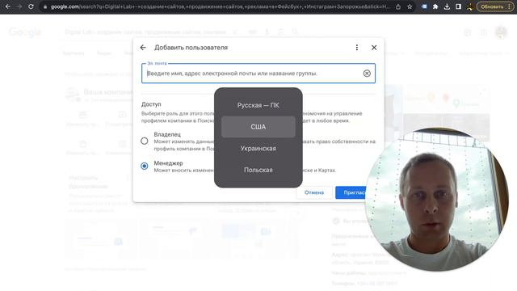Open the Google apps grid icon

pyautogui.click(x=484, y=32)
